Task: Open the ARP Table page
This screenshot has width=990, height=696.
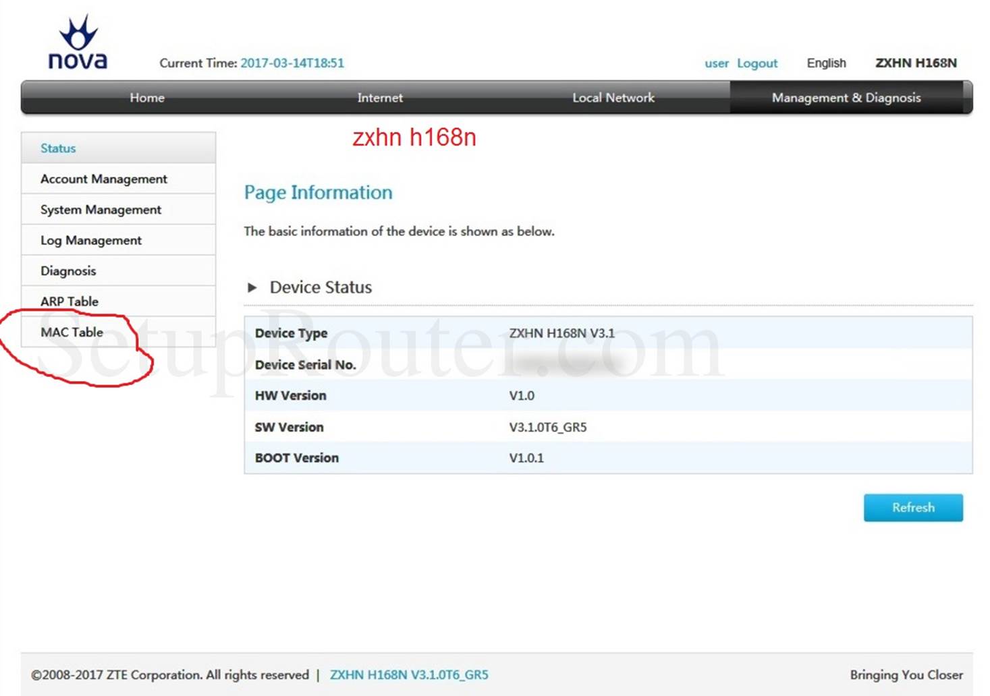Action: pyautogui.click(x=118, y=301)
